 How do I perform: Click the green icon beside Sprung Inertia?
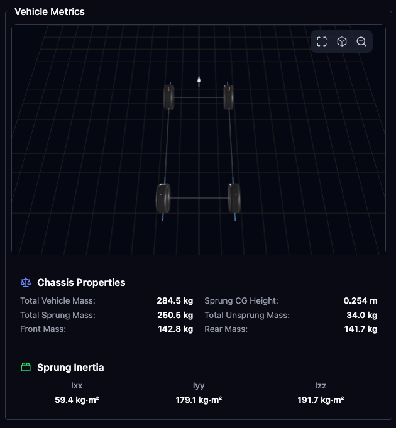[x=26, y=367]
